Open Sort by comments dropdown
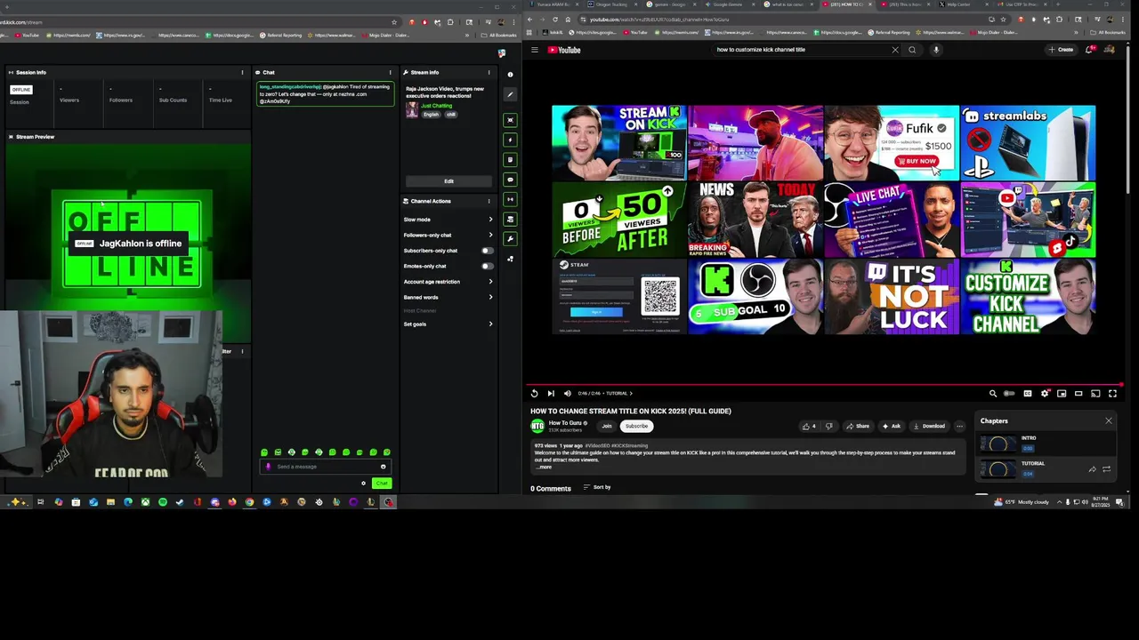This screenshot has height=640, width=1139. [x=597, y=487]
